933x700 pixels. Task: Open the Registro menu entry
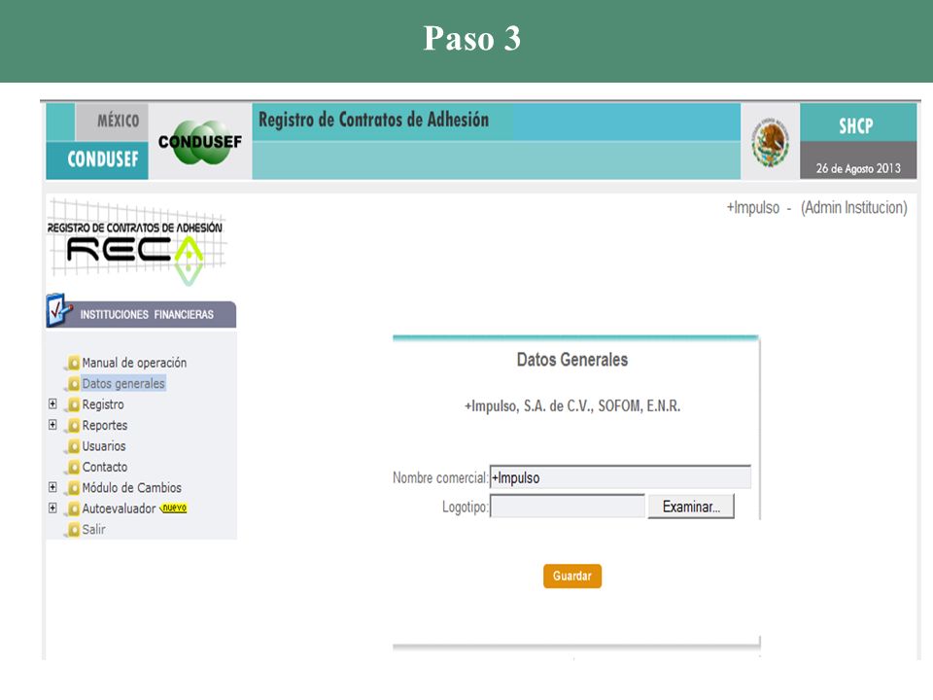coord(103,404)
